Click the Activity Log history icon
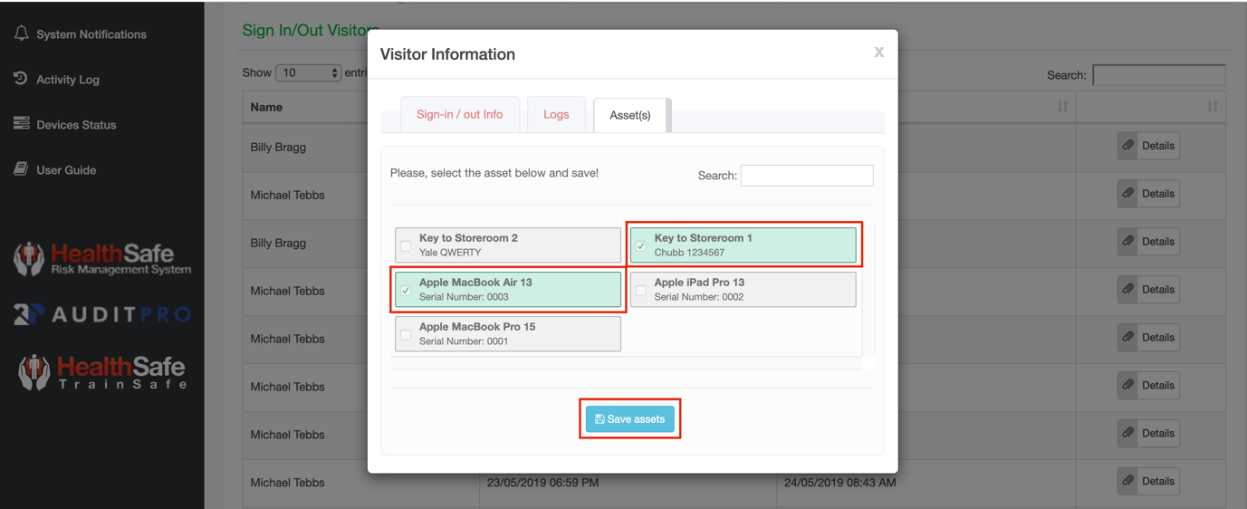This screenshot has height=509, width=1247. click(x=21, y=79)
